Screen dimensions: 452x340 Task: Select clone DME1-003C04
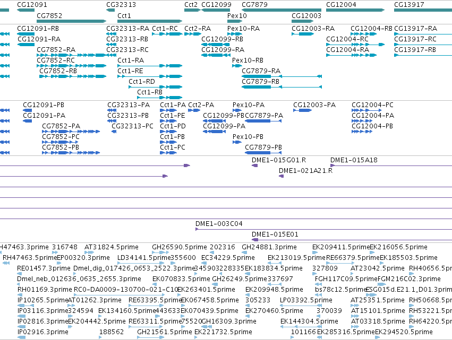[323, 230]
